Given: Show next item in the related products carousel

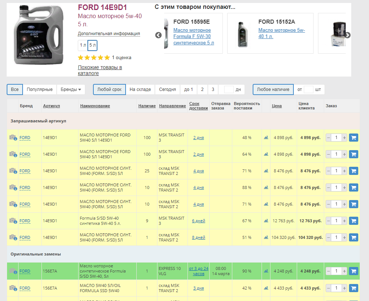Looking at the screenshot, I should tap(348, 35).
